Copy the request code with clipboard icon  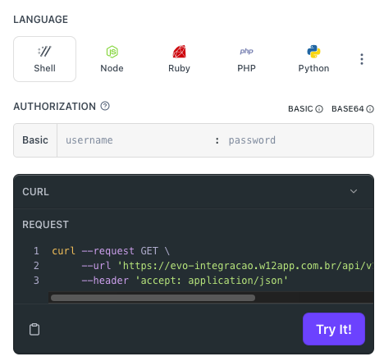pyautogui.click(x=34, y=329)
